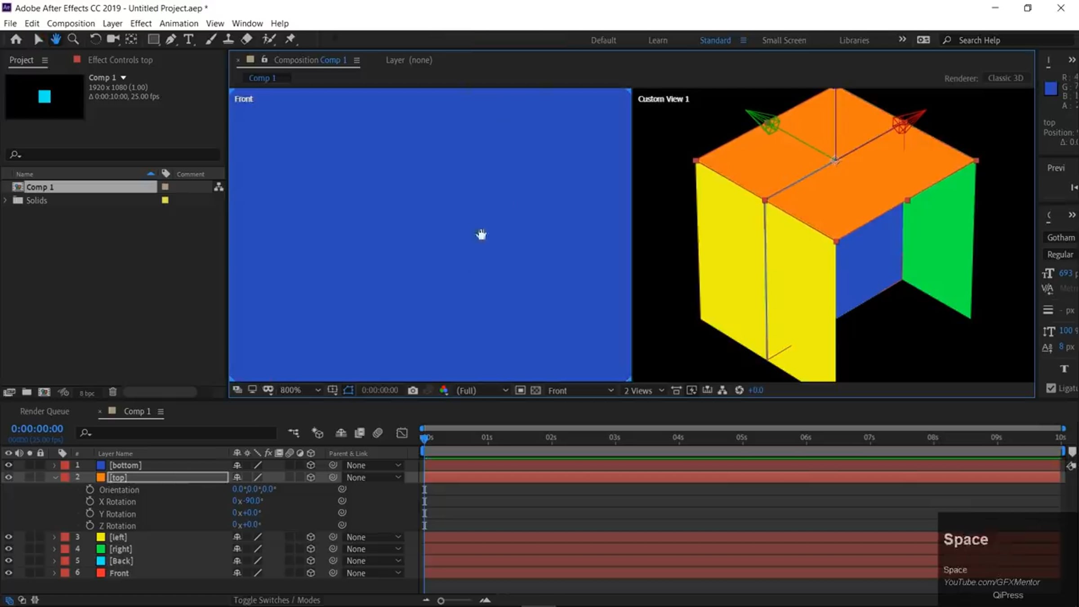Open the 800% magnification dropdown
Screen dimensions: 1079x607
click(300, 390)
